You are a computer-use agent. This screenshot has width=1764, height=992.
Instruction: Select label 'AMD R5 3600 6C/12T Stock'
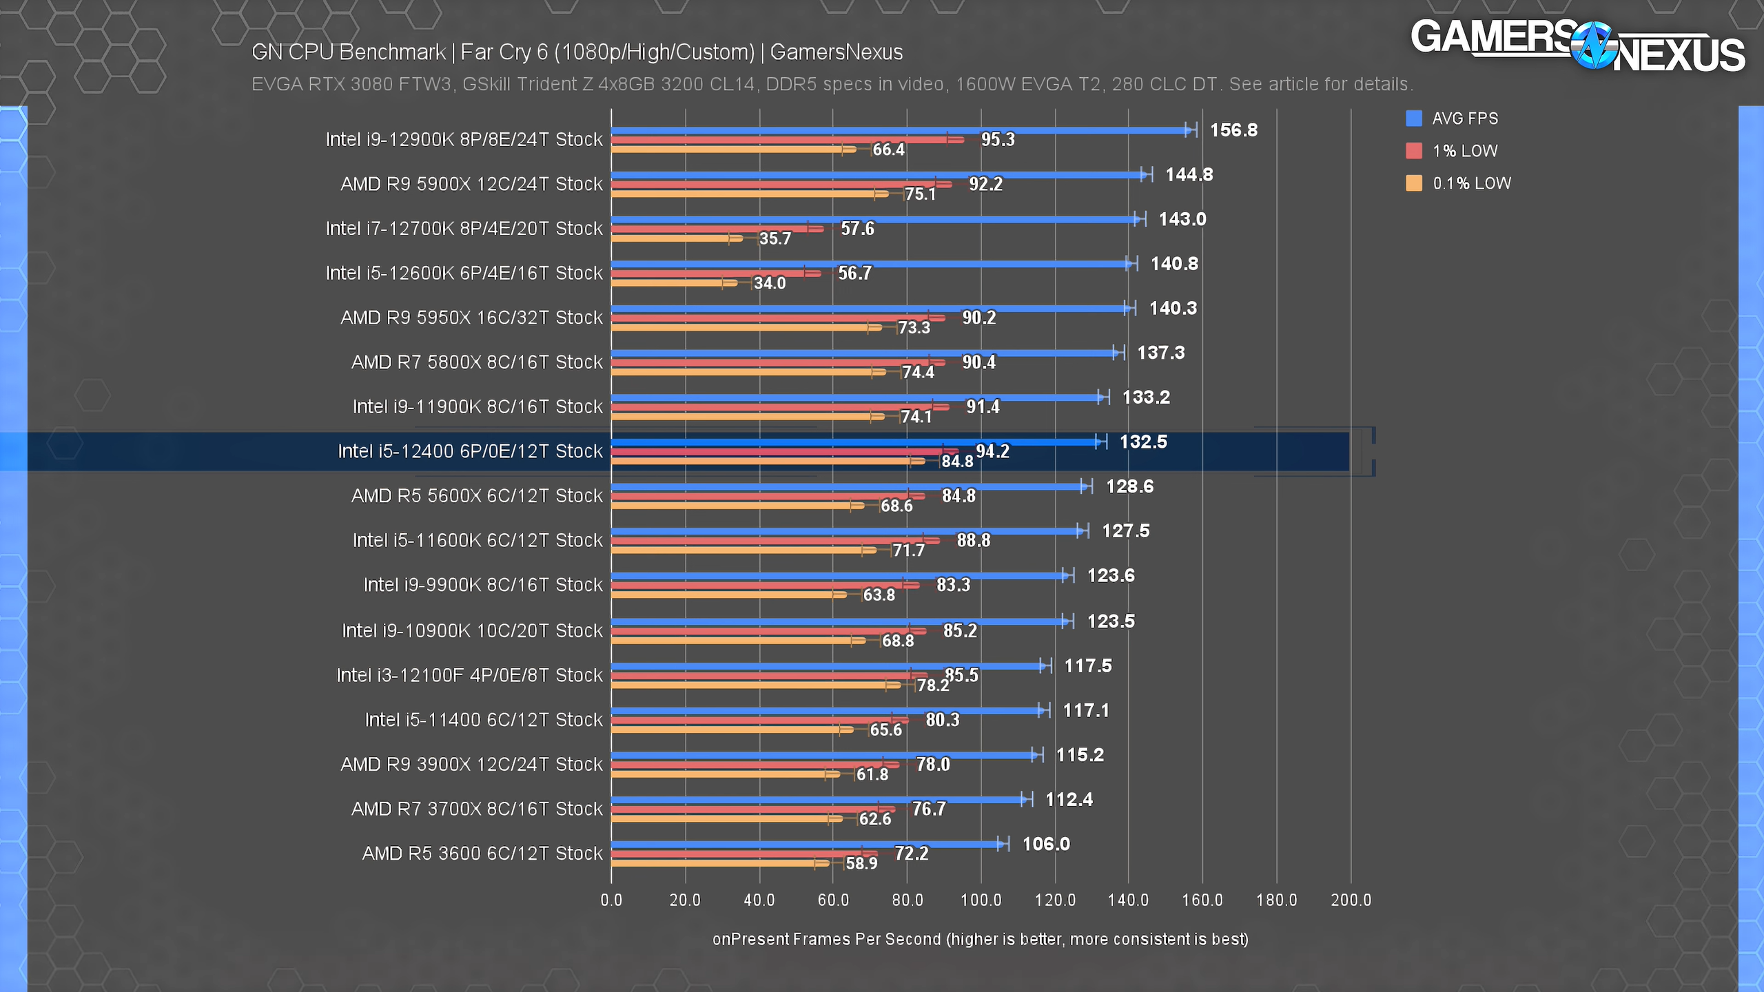click(482, 854)
